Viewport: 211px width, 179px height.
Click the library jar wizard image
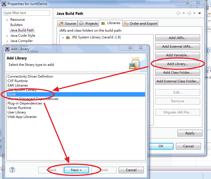click(x=135, y=63)
